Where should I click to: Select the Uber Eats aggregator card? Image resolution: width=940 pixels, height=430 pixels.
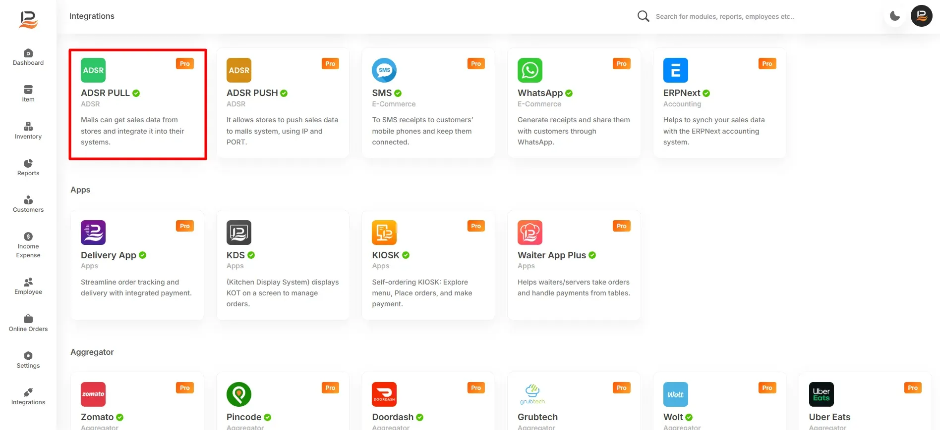coord(865,401)
